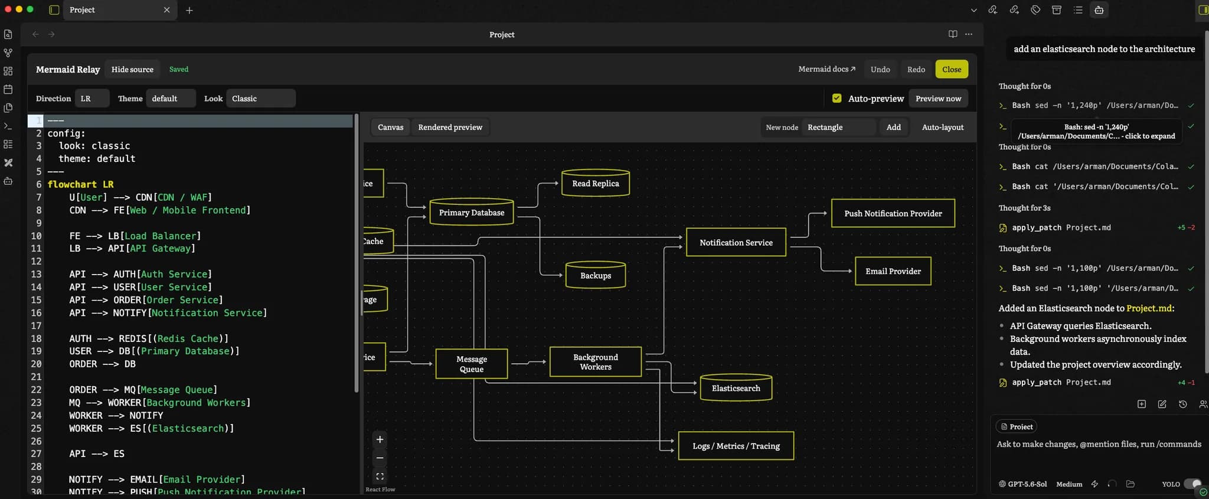Fit the canvas view to screen
This screenshot has height=499, width=1209.
pyautogui.click(x=380, y=476)
